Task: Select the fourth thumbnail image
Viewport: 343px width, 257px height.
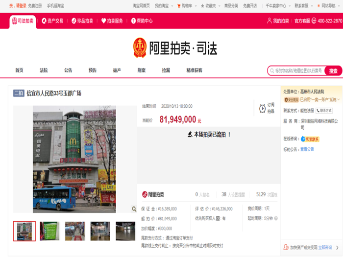Action: coord(100,231)
